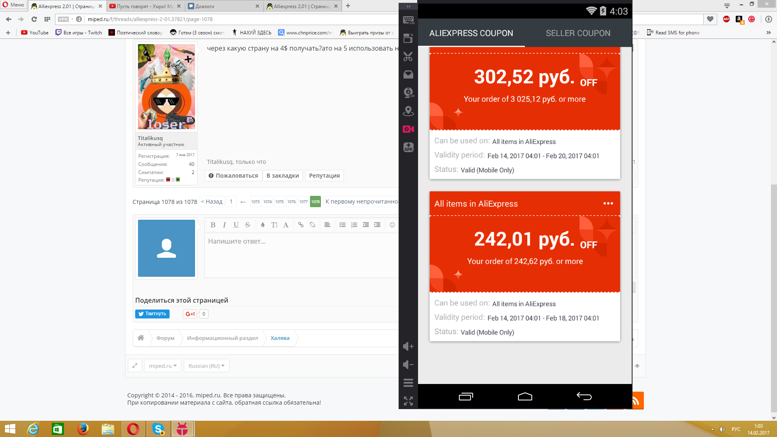The image size is (777, 437).
Task: Switch to the 'Диалоги' browser tab
Action: [224, 6]
